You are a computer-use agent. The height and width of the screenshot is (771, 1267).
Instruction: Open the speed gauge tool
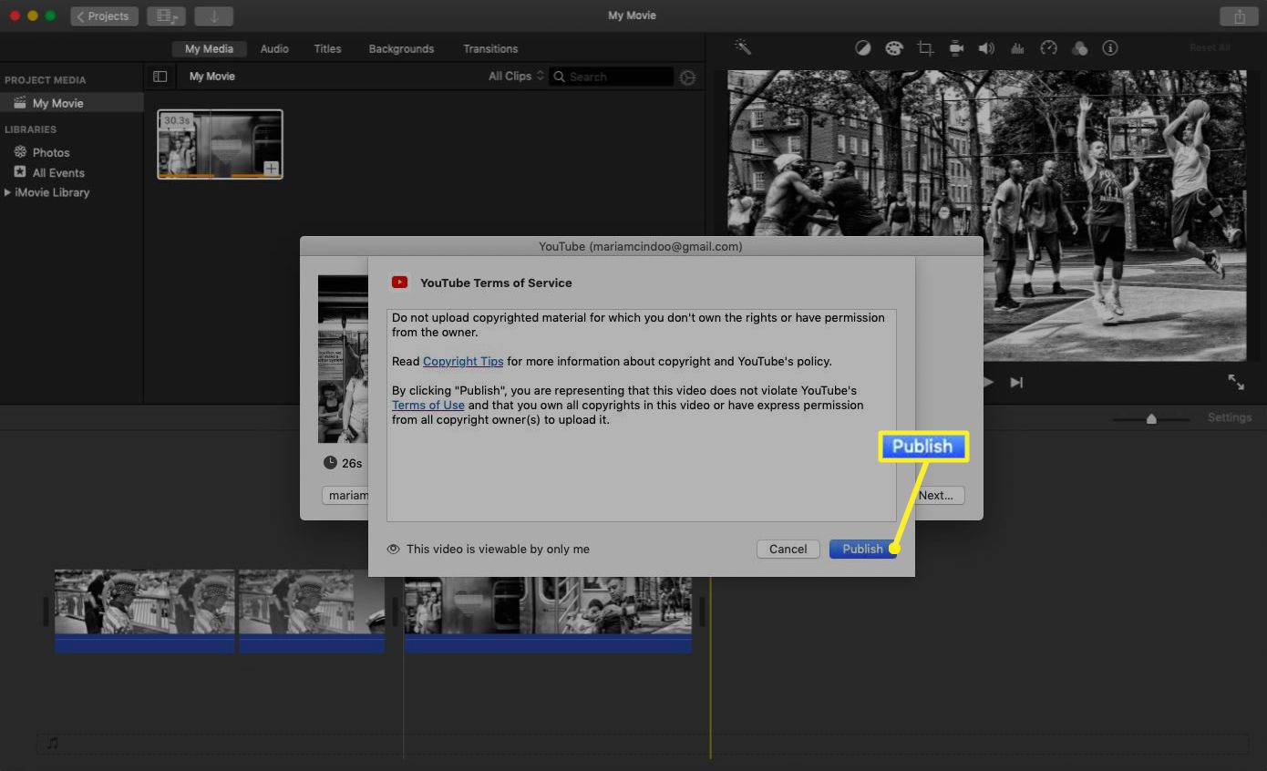click(1048, 48)
